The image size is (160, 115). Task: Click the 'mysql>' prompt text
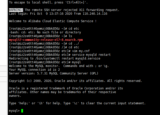point(14,111)
